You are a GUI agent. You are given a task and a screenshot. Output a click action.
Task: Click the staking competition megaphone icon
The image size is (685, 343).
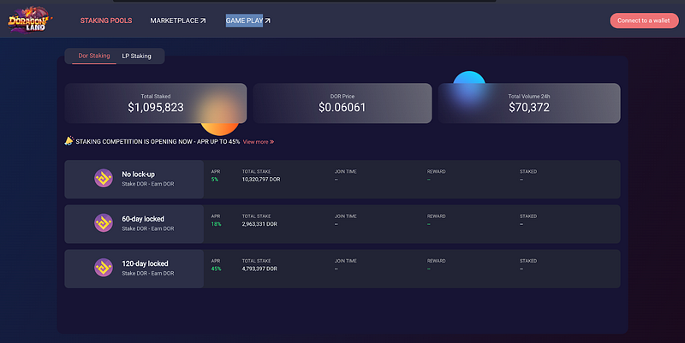coord(69,140)
